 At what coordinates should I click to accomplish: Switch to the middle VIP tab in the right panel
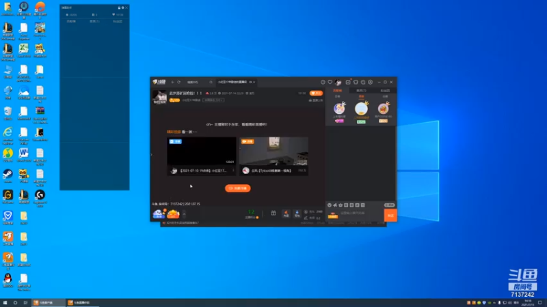(361, 91)
